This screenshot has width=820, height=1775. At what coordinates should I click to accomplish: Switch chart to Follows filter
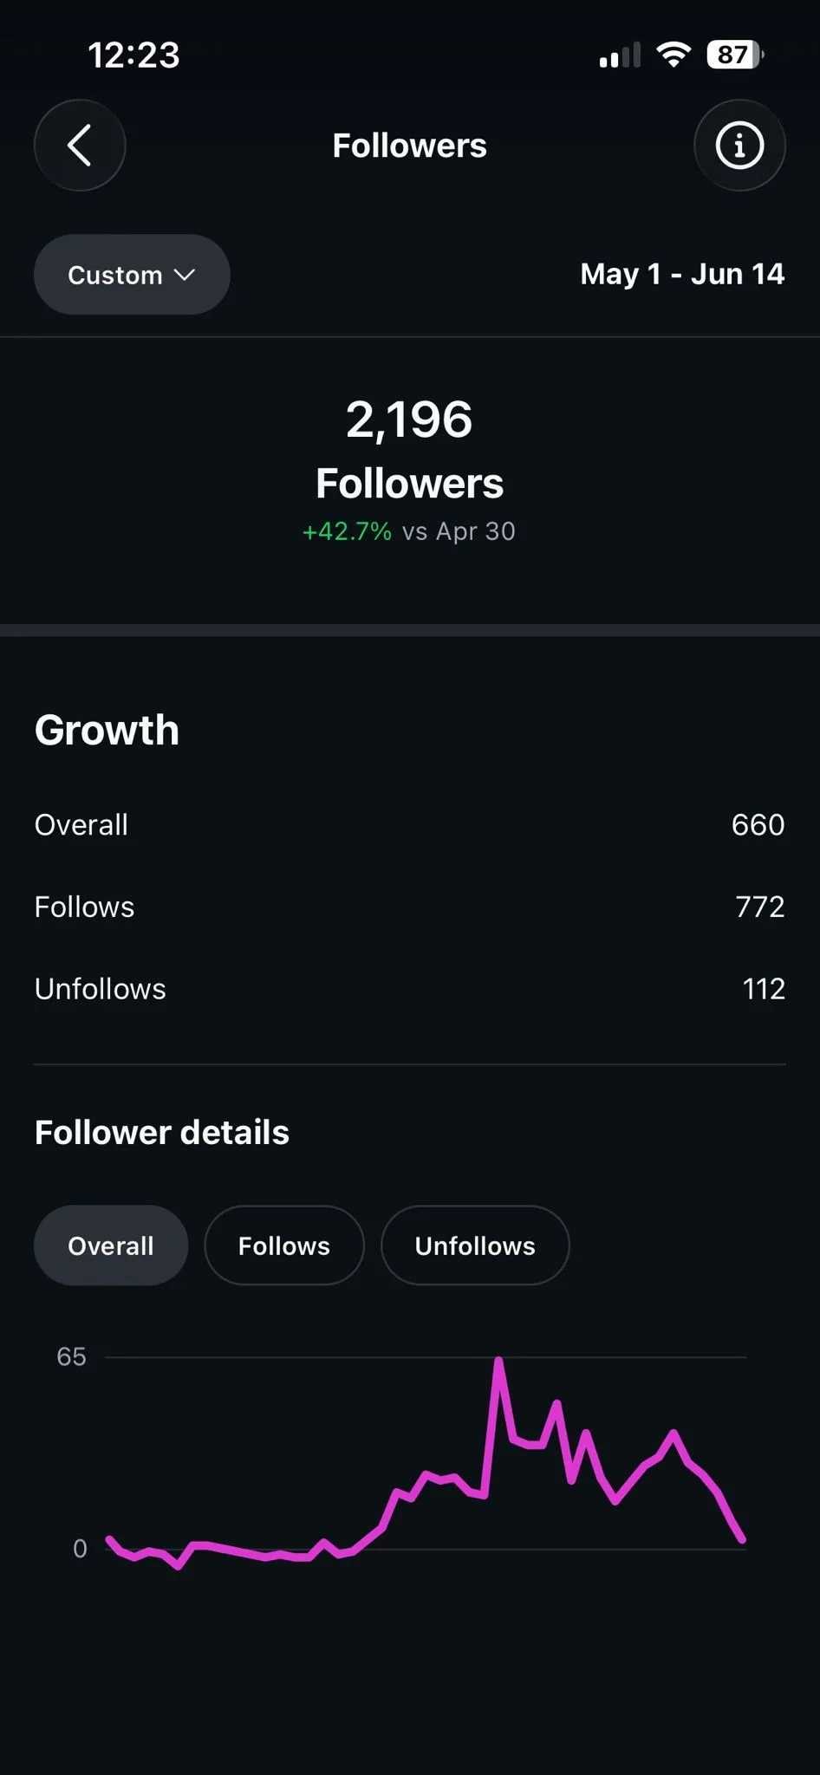point(284,1245)
